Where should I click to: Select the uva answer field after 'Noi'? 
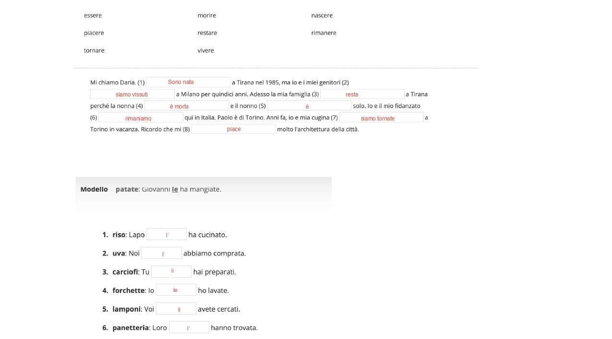[161, 254]
